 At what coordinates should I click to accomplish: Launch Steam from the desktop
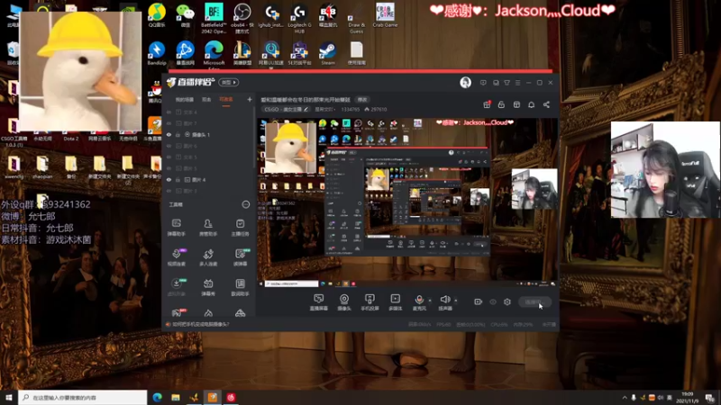(x=328, y=53)
